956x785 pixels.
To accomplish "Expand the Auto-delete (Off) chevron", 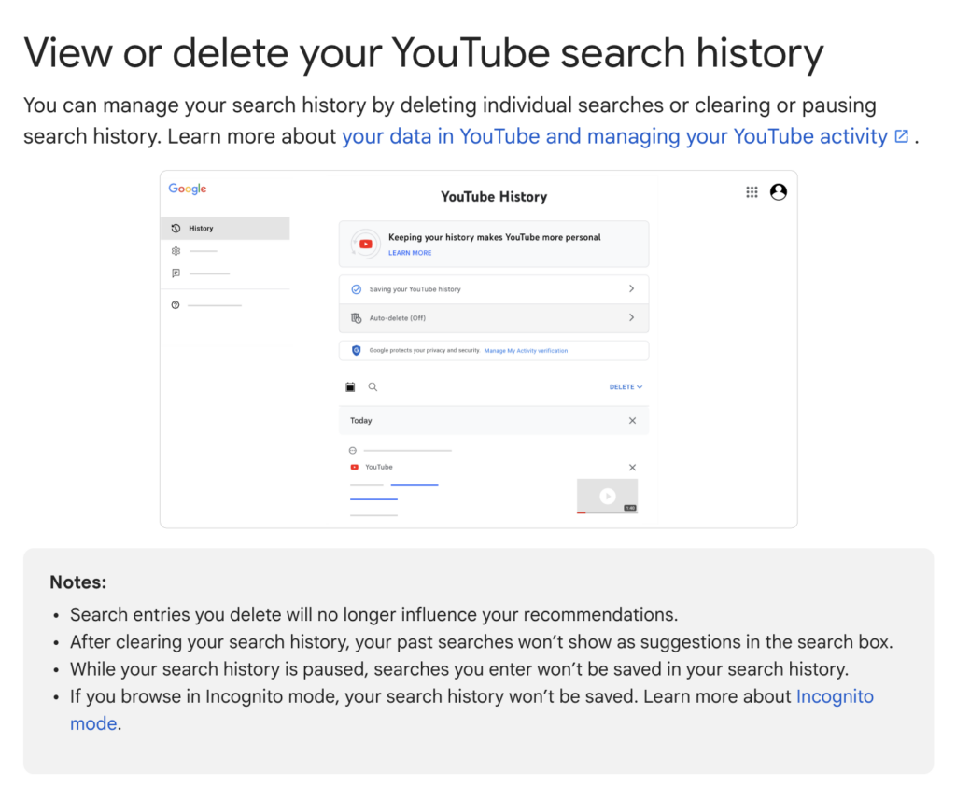I will (x=631, y=318).
